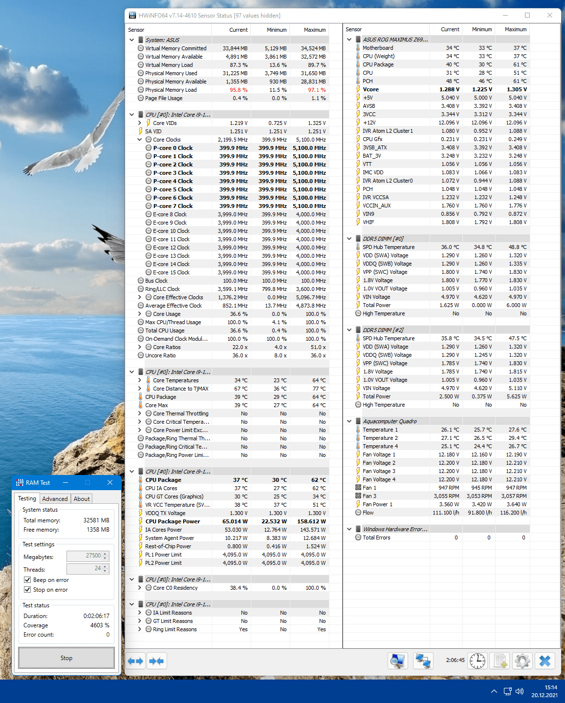Select the Page File Usage row
This screenshot has height=703, width=565.
(x=227, y=98)
